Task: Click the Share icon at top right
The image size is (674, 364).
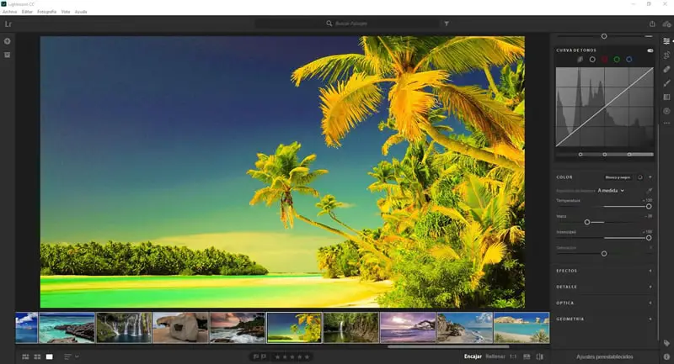Action: [652, 24]
